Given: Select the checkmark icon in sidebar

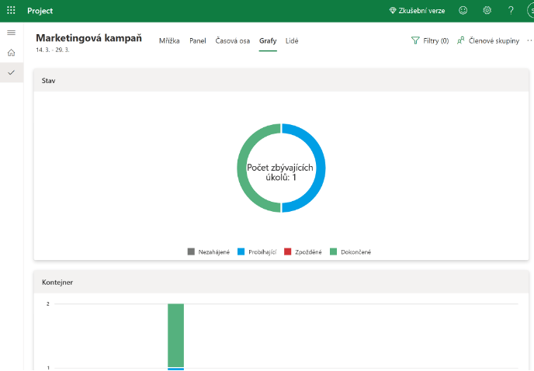Looking at the screenshot, I should coord(11,72).
